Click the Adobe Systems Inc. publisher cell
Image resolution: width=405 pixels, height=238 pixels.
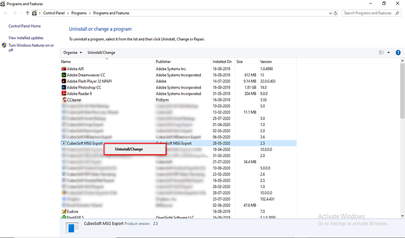(171, 69)
